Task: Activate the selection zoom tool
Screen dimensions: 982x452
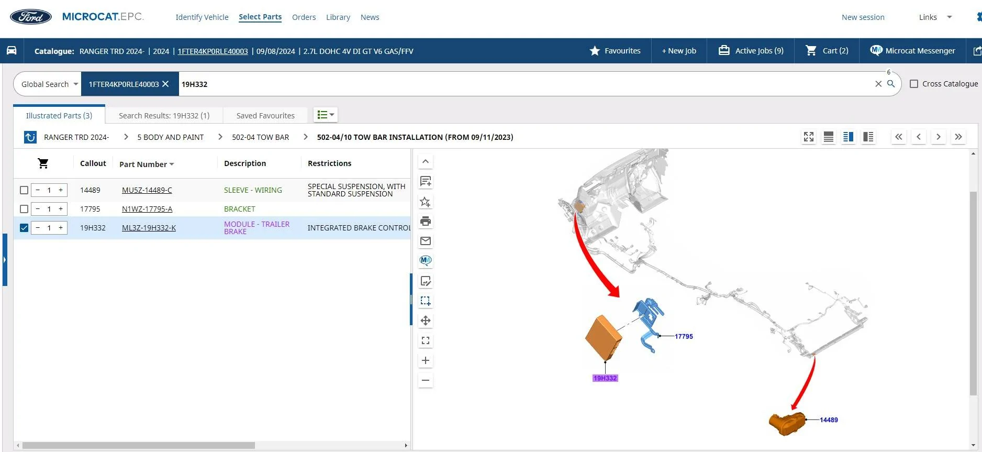Action: click(x=426, y=301)
